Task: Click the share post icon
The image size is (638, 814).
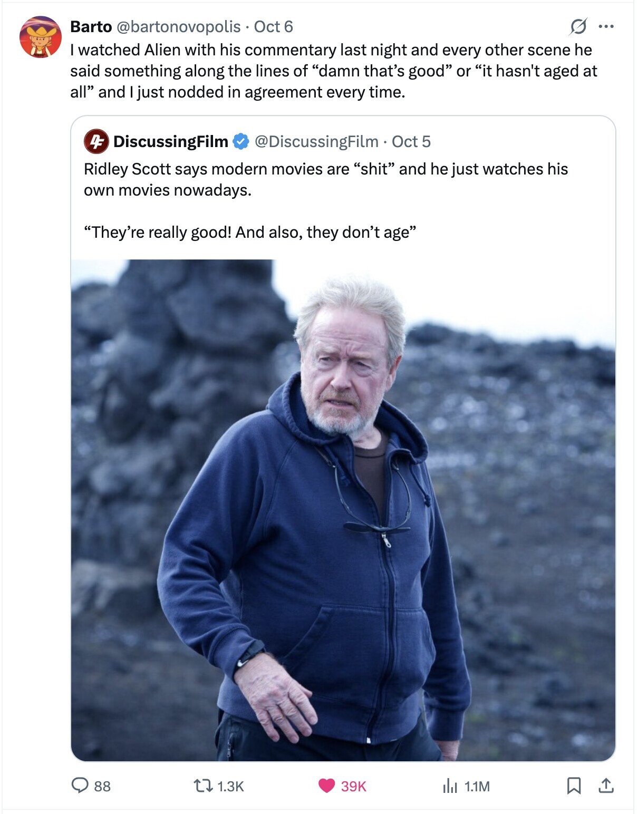Action: click(x=606, y=786)
